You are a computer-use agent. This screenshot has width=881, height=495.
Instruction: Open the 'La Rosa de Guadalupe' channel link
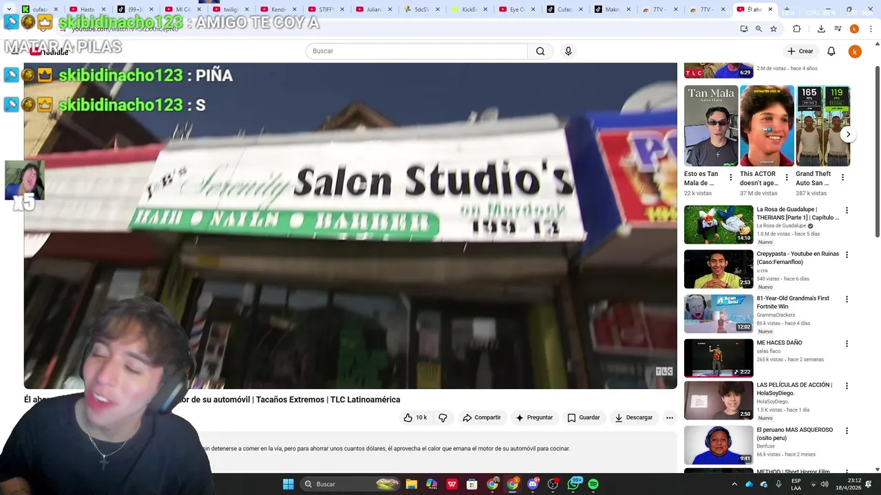(x=781, y=225)
